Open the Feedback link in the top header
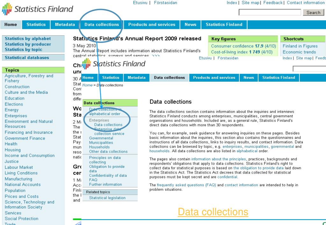Screen dimensions: 326x225 (273, 3)
